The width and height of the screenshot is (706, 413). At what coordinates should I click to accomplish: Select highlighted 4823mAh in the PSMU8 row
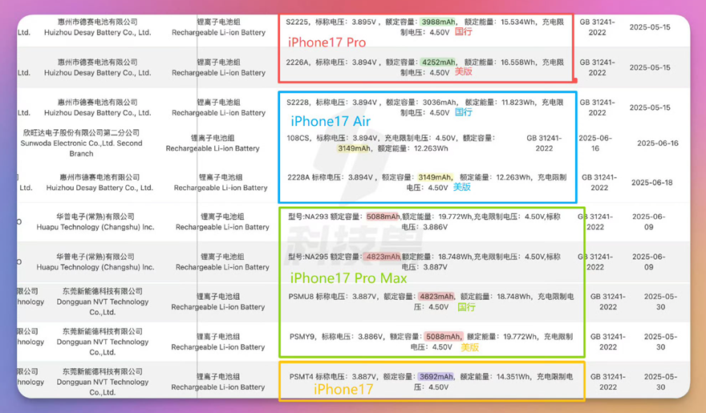pos(436,296)
